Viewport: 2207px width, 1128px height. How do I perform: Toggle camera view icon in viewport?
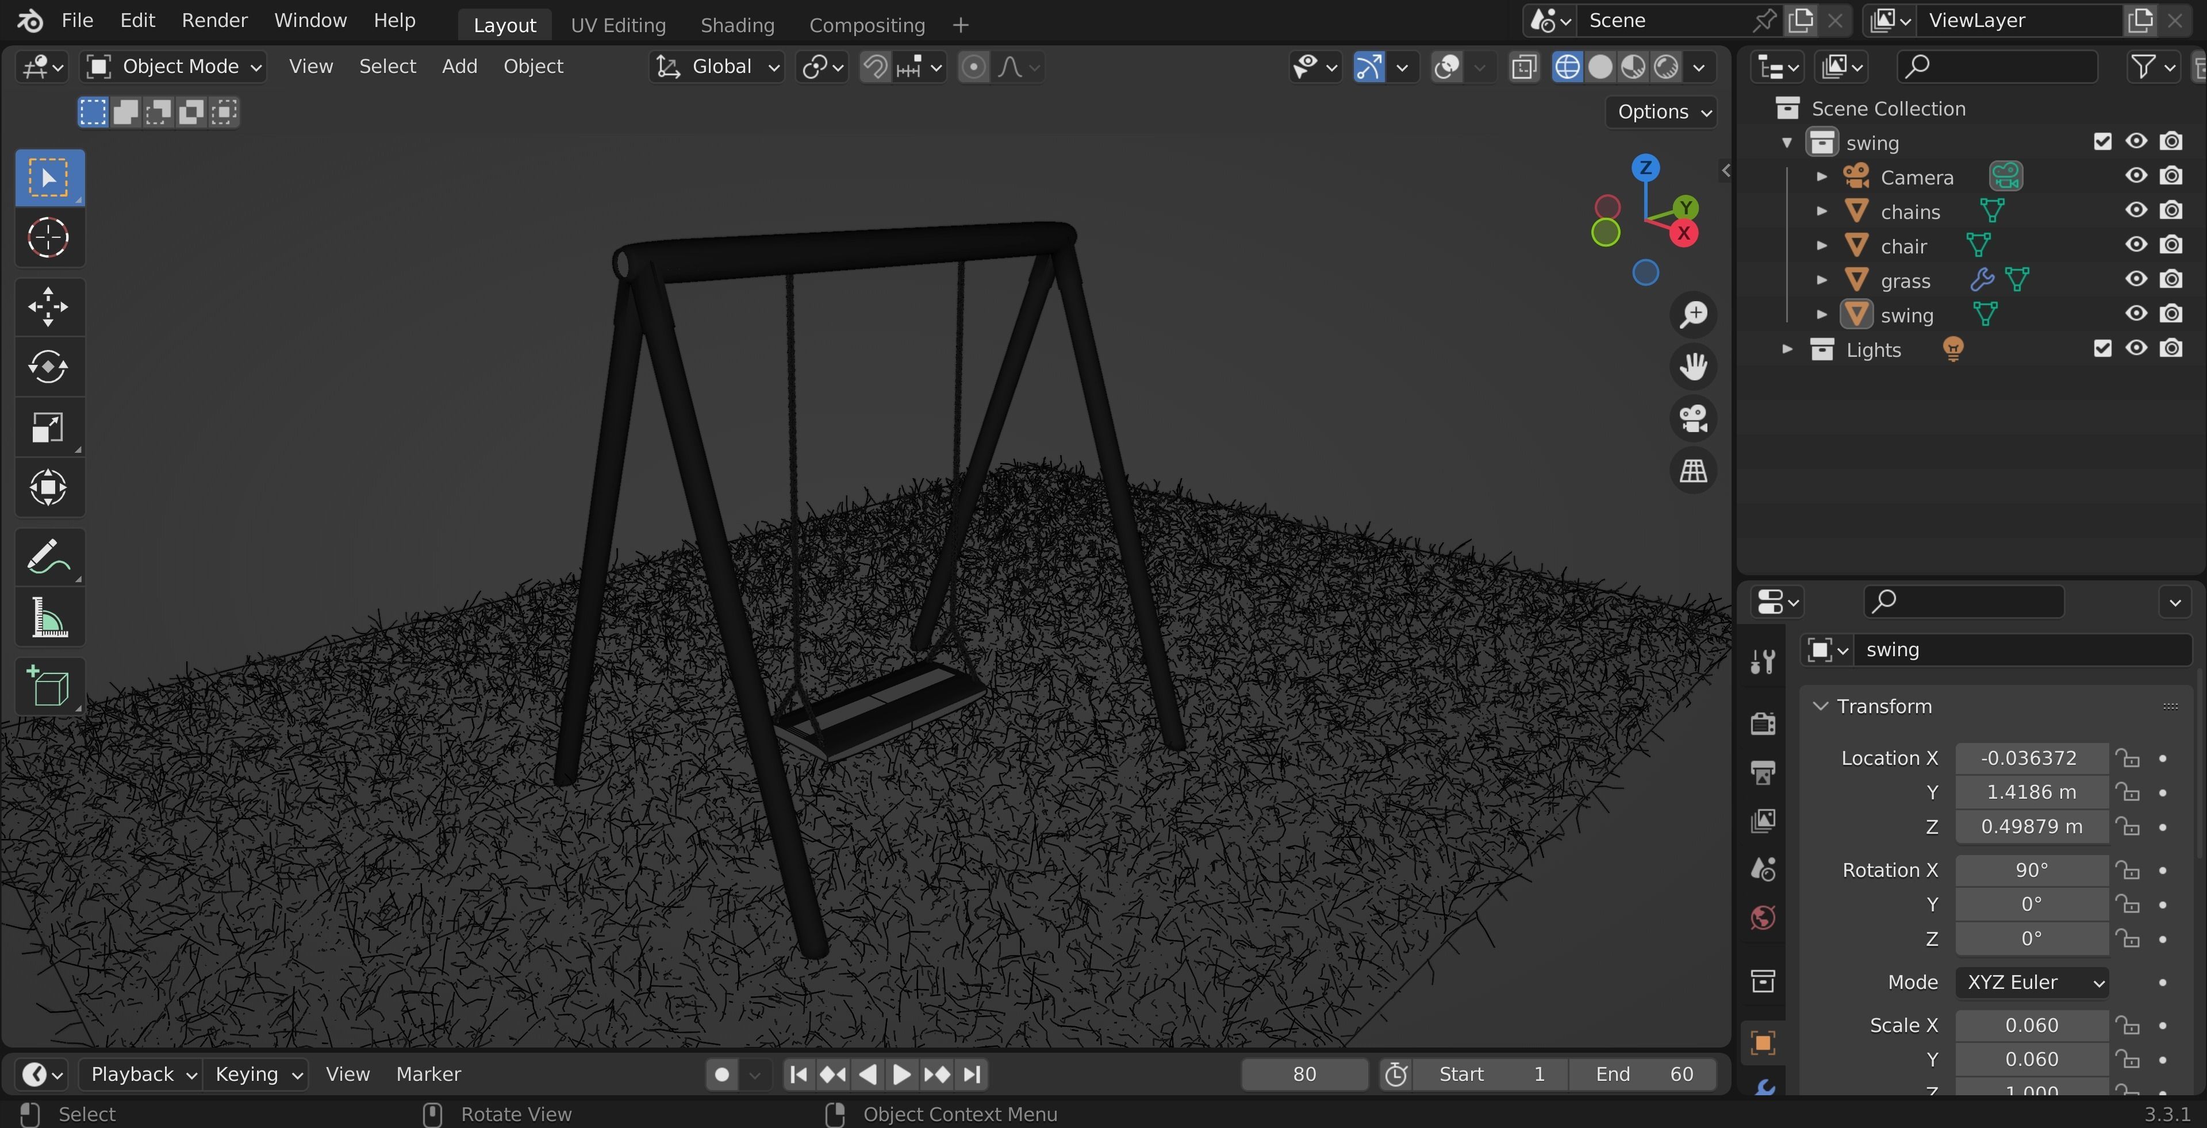pyautogui.click(x=1693, y=418)
